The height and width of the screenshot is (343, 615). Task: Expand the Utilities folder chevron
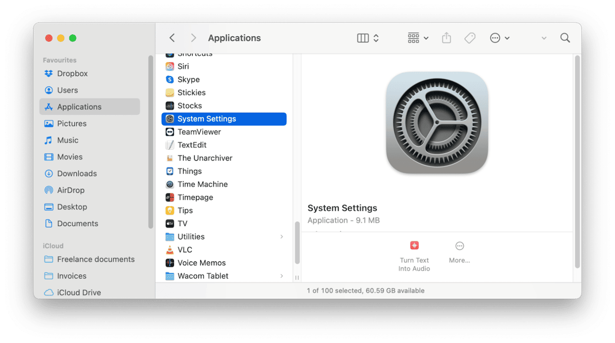pyautogui.click(x=282, y=236)
